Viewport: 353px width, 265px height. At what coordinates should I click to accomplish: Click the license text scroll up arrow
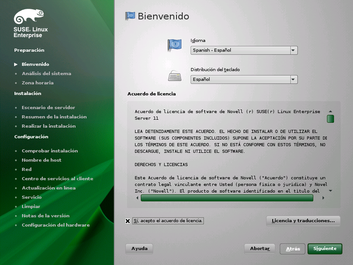(x=330, y=111)
